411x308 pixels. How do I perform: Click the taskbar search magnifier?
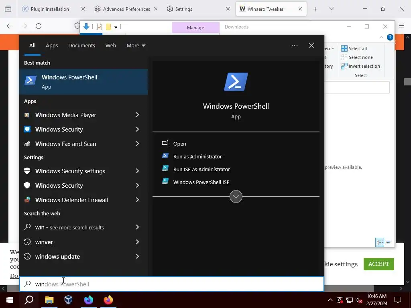point(29,300)
